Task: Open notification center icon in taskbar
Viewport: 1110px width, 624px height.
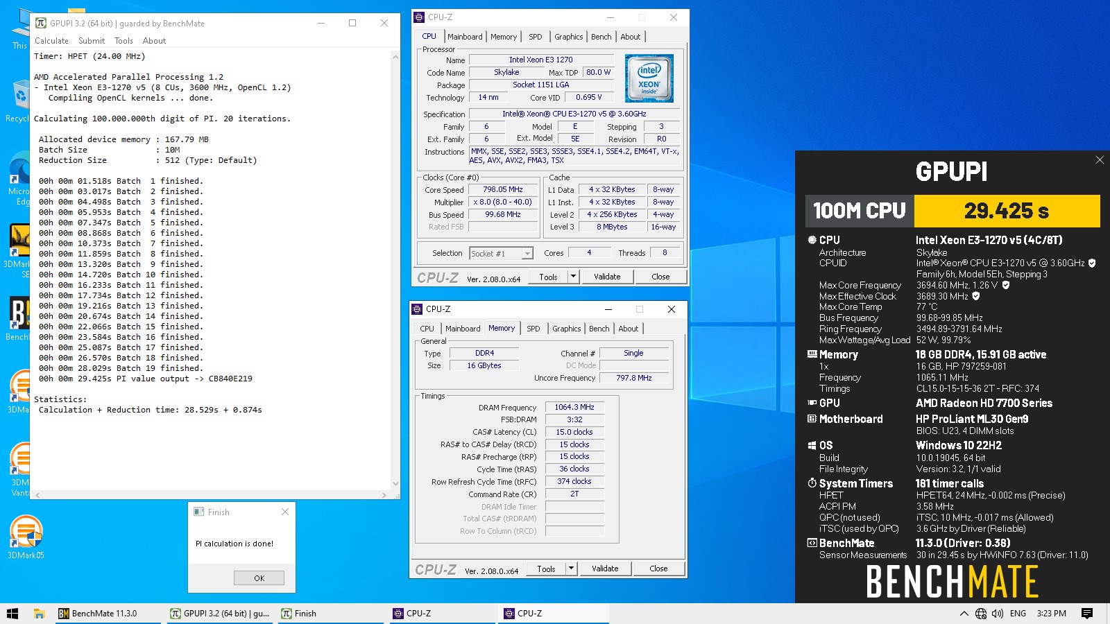Action: [x=1087, y=614]
